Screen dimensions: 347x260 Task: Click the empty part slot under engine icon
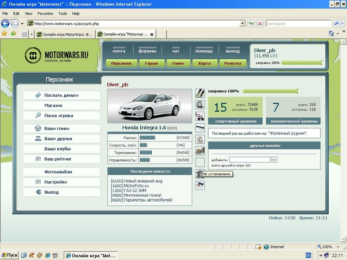pos(200,162)
